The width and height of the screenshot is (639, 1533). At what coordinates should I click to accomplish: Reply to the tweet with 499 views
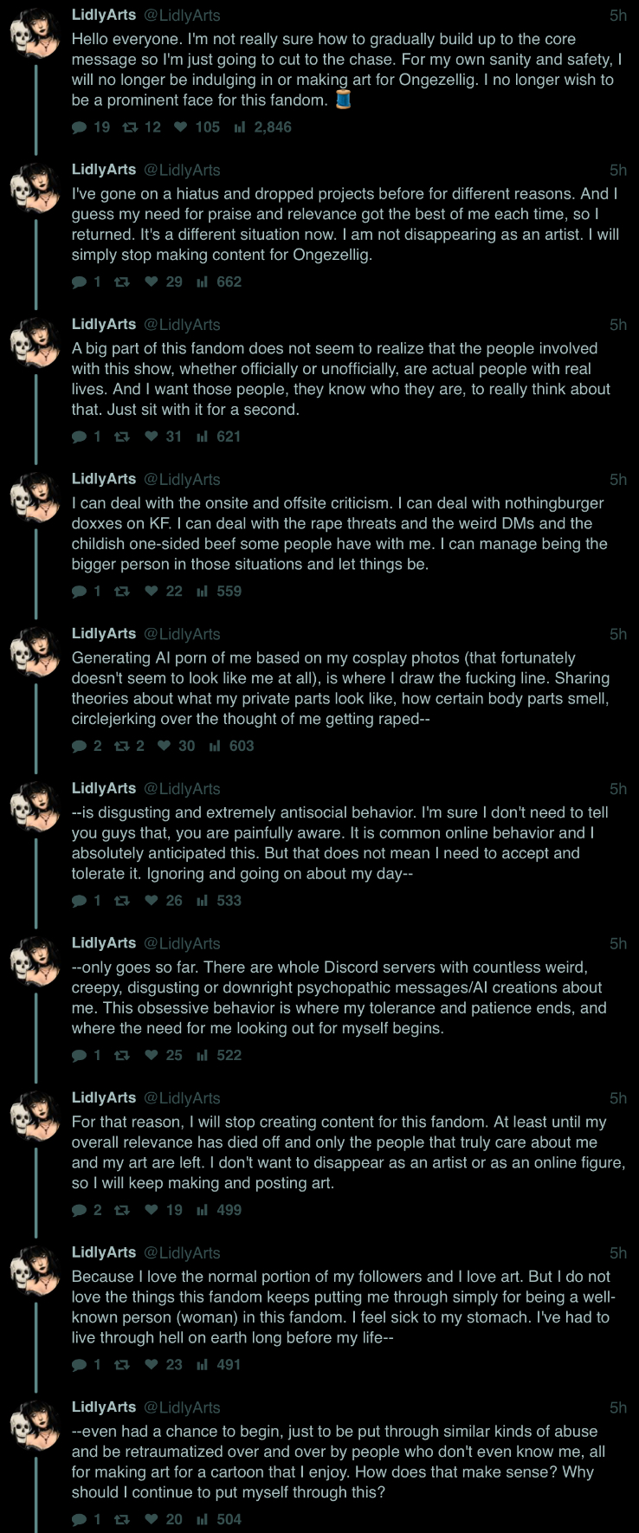(80, 1210)
